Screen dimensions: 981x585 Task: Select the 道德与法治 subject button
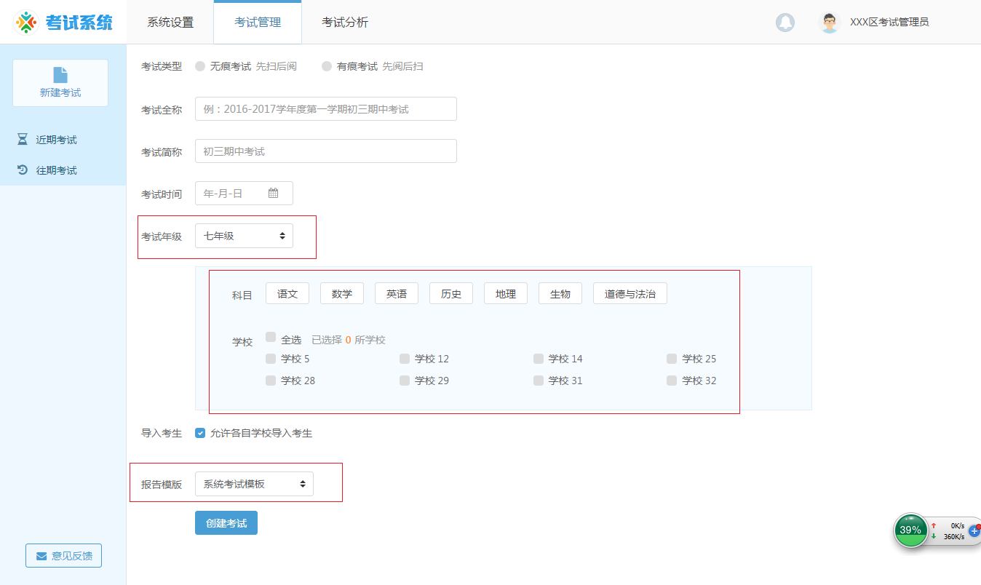point(629,292)
